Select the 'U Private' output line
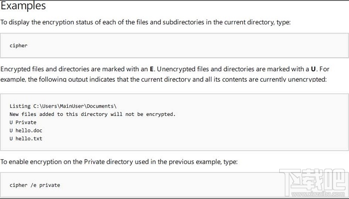Viewport: 349px width, 199px height. (23, 122)
